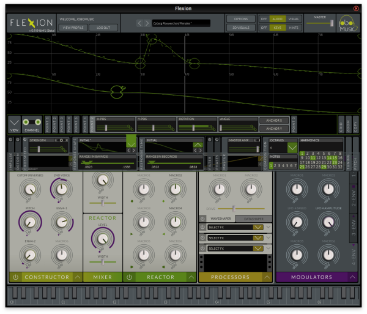367x314 pixels.
Task: Click the LFO-4 Amplitude knob
Action: coord(328,222)
